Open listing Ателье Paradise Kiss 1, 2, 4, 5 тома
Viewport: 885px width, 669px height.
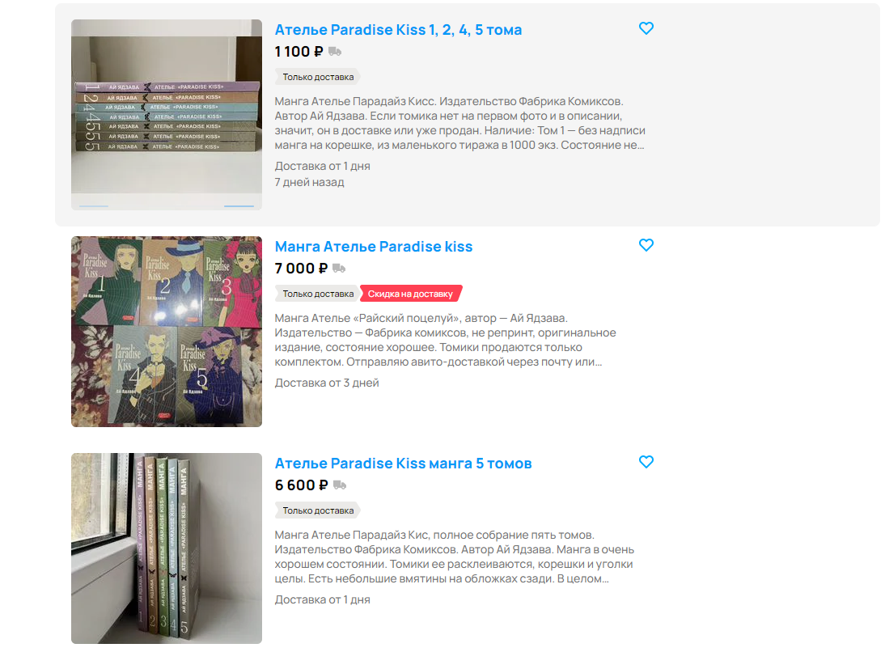point(398,29)
